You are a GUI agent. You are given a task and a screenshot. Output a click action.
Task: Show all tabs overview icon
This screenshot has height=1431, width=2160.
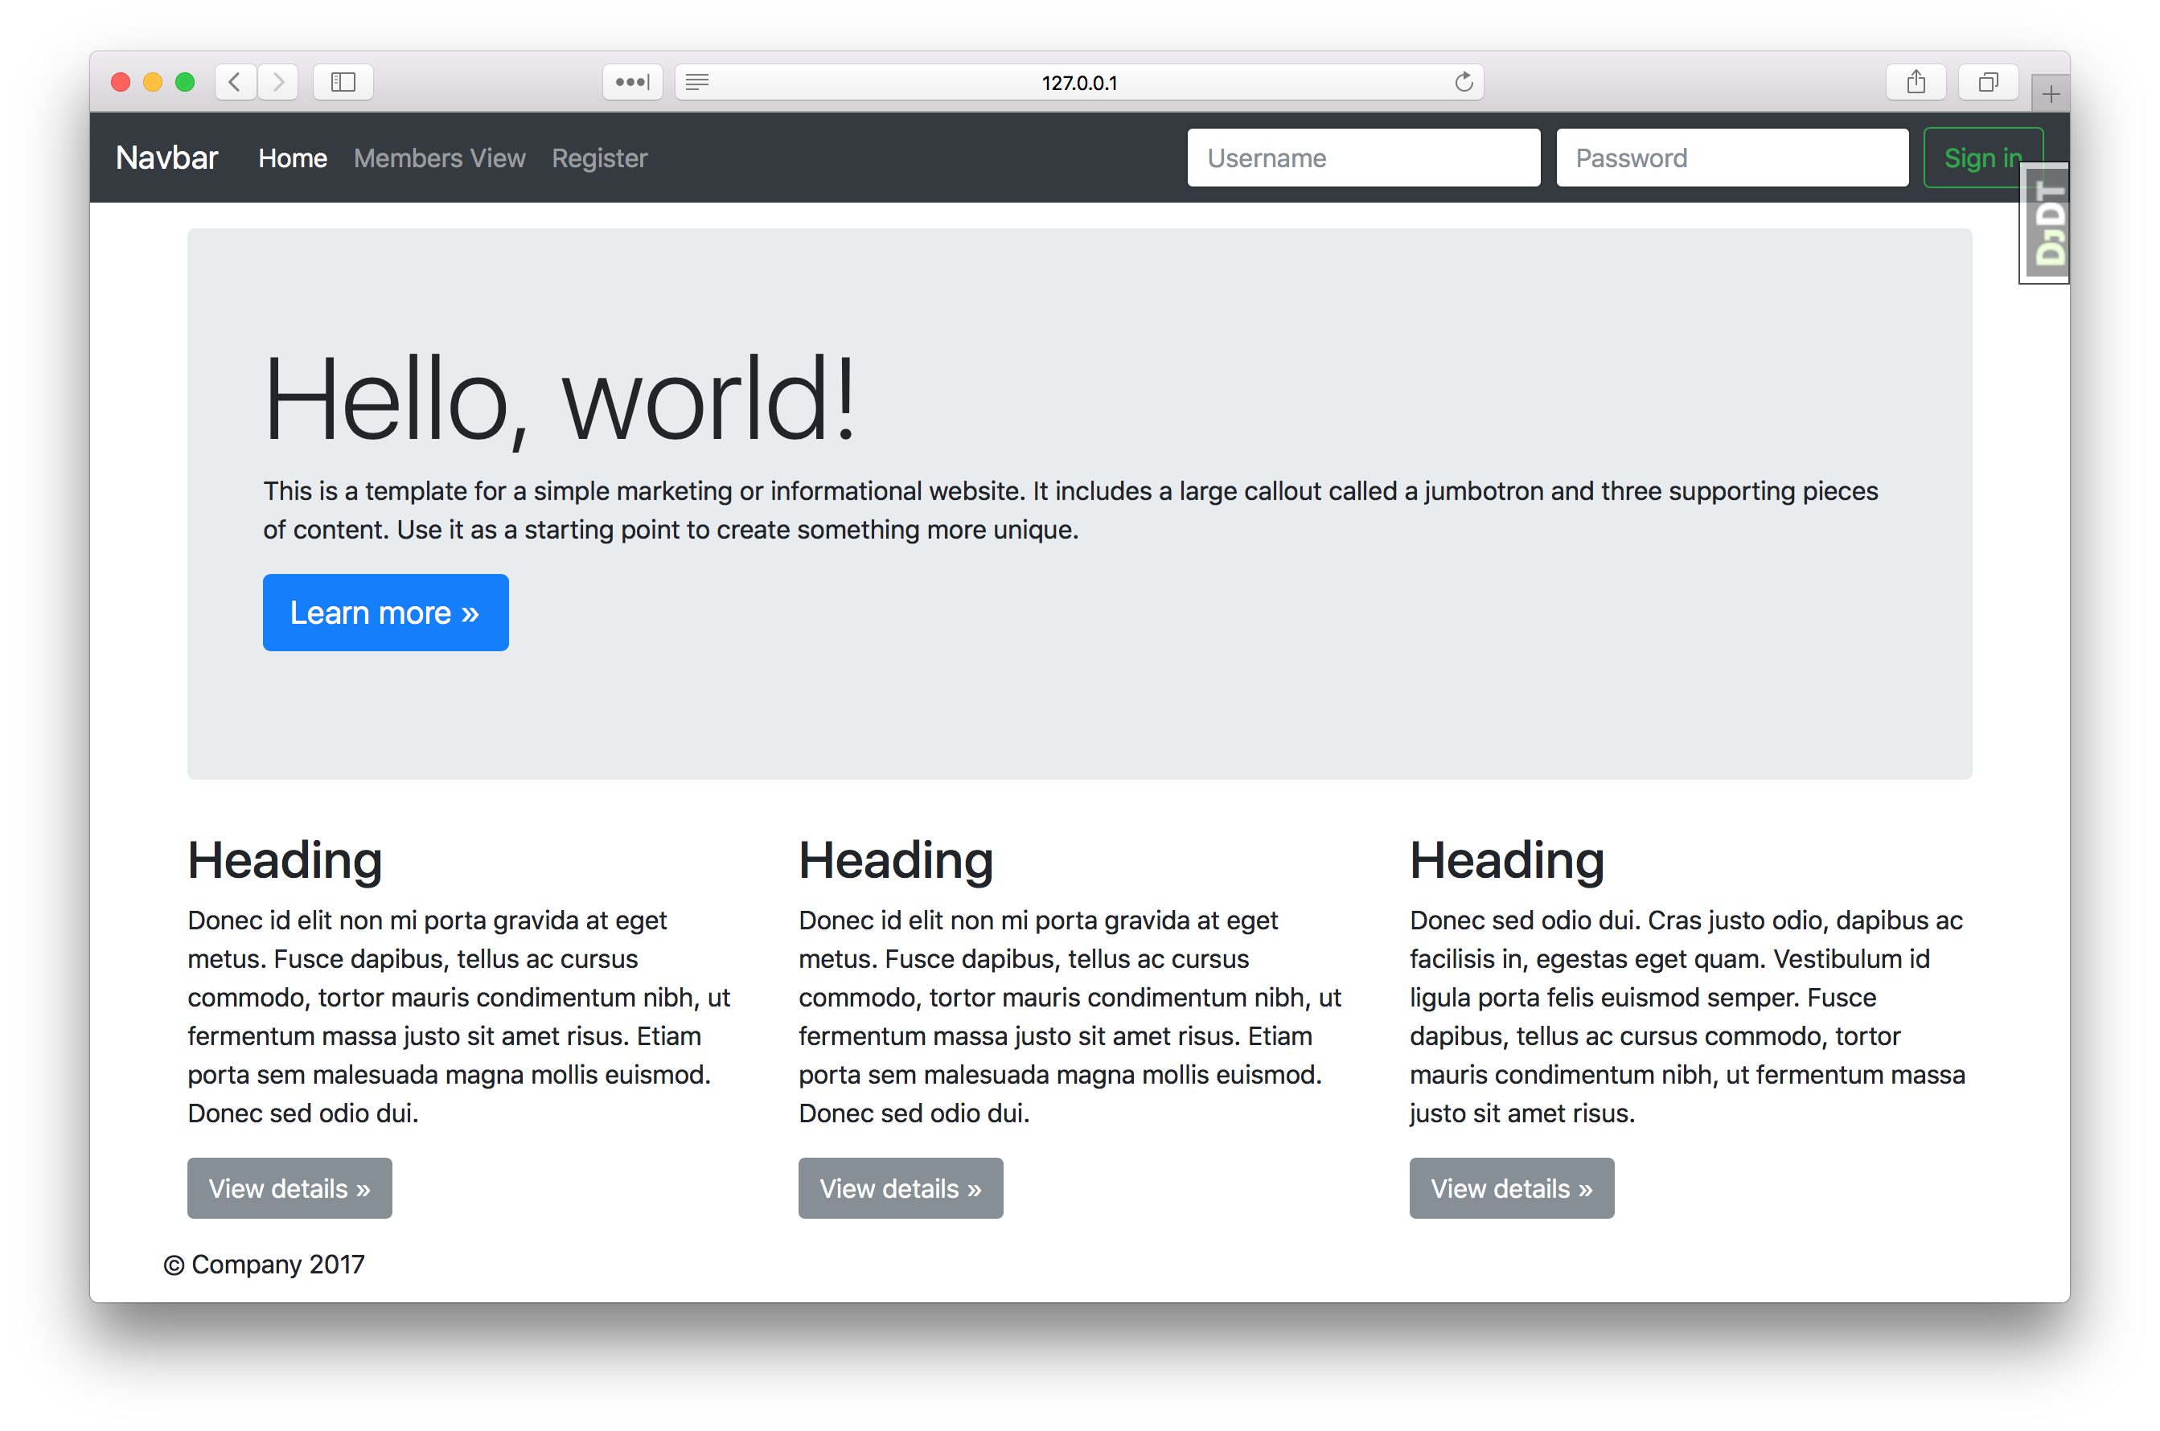pos(1987,82)
